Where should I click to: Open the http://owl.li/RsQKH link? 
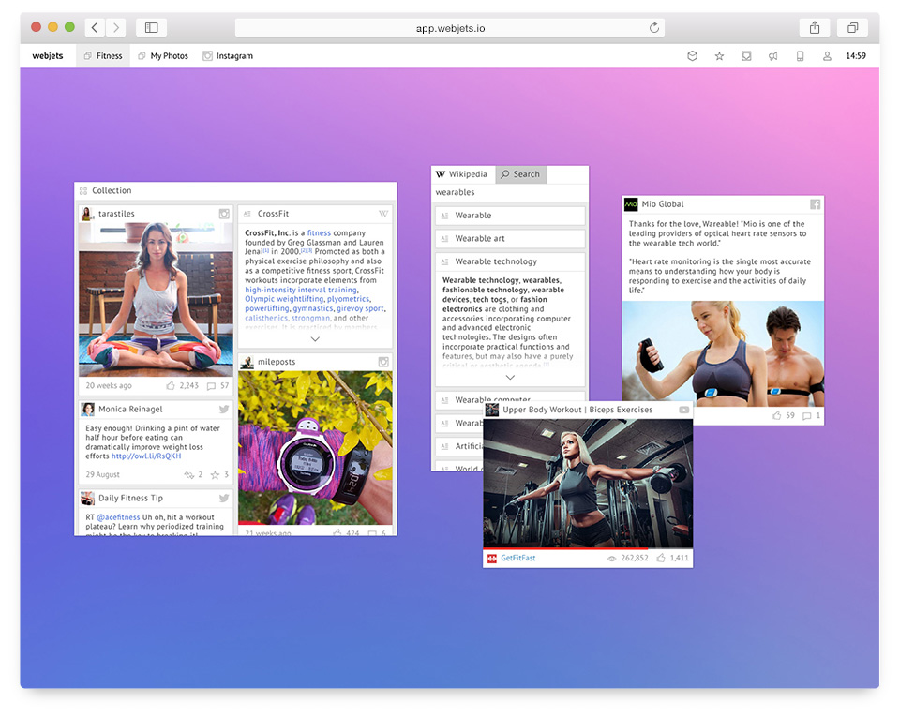[146, 456]
